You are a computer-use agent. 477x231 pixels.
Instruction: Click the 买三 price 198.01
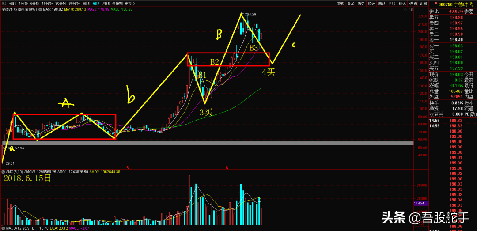click(456, 57)
